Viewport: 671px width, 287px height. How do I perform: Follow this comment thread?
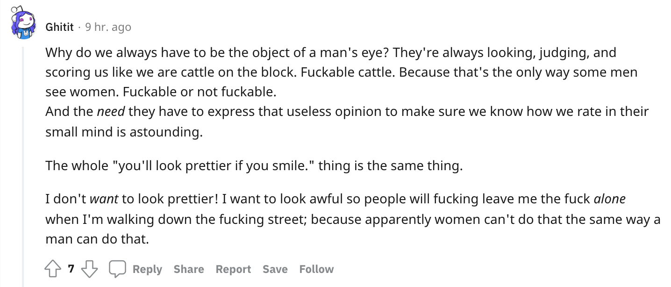click(x=316, y=269)
